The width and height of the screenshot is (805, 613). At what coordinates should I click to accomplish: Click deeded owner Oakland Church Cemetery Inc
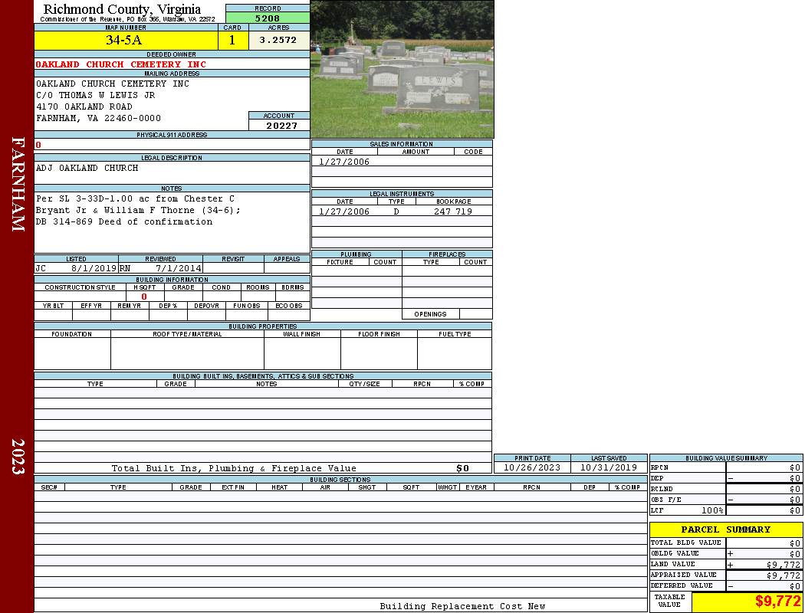[x=121, y=64]
